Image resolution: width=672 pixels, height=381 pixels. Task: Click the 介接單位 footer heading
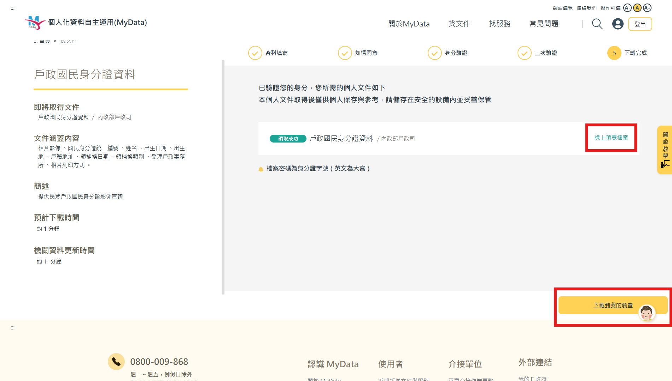465,364
